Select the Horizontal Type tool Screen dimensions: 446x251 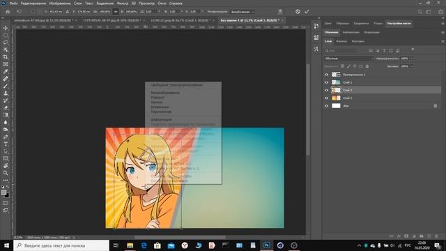point(6,144)
